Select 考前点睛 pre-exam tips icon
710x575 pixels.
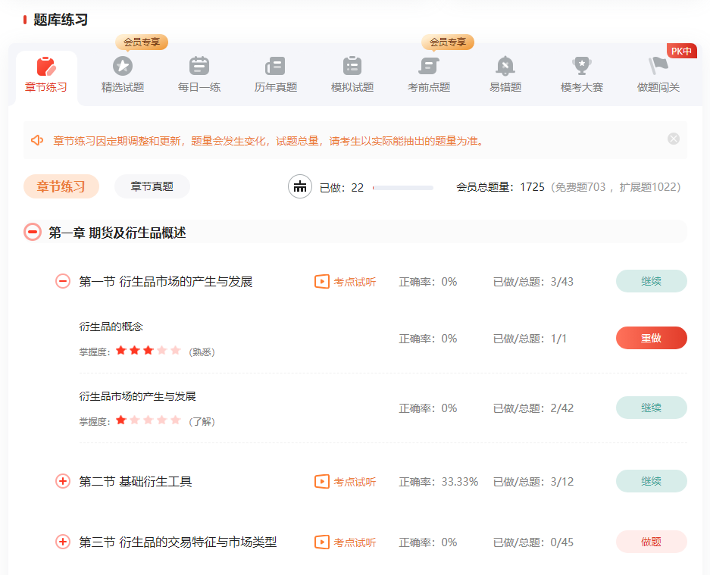tap(428, 72)
